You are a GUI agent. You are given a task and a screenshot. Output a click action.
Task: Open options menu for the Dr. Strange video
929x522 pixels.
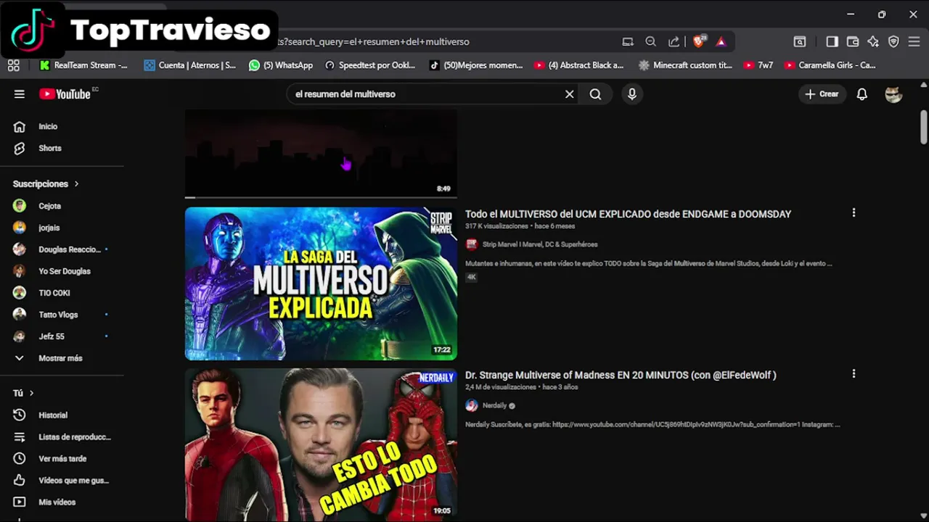tap(854, 373)
